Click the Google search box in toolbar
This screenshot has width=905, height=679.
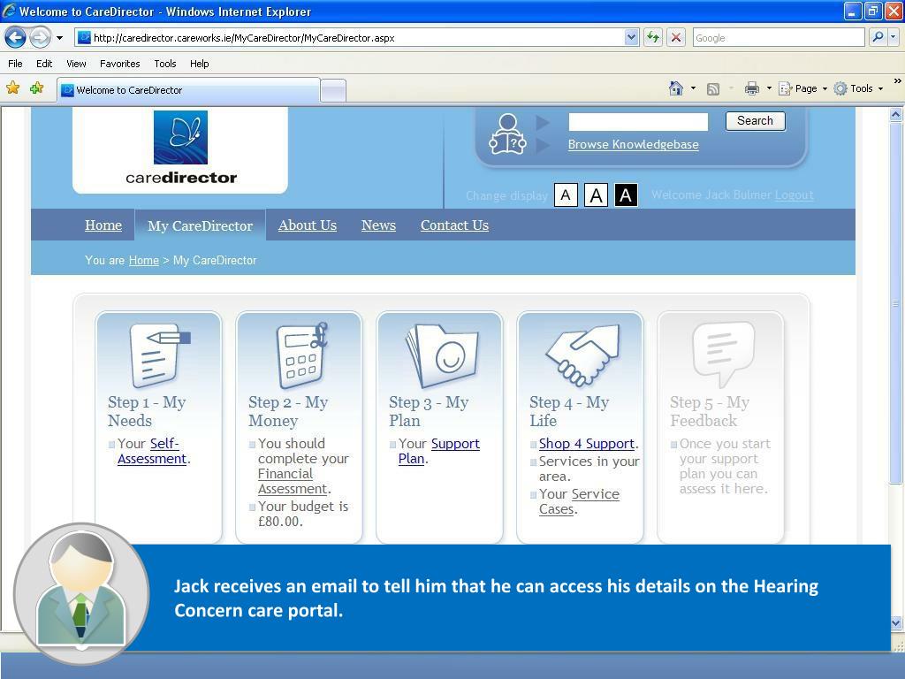(x=778, y=38)
